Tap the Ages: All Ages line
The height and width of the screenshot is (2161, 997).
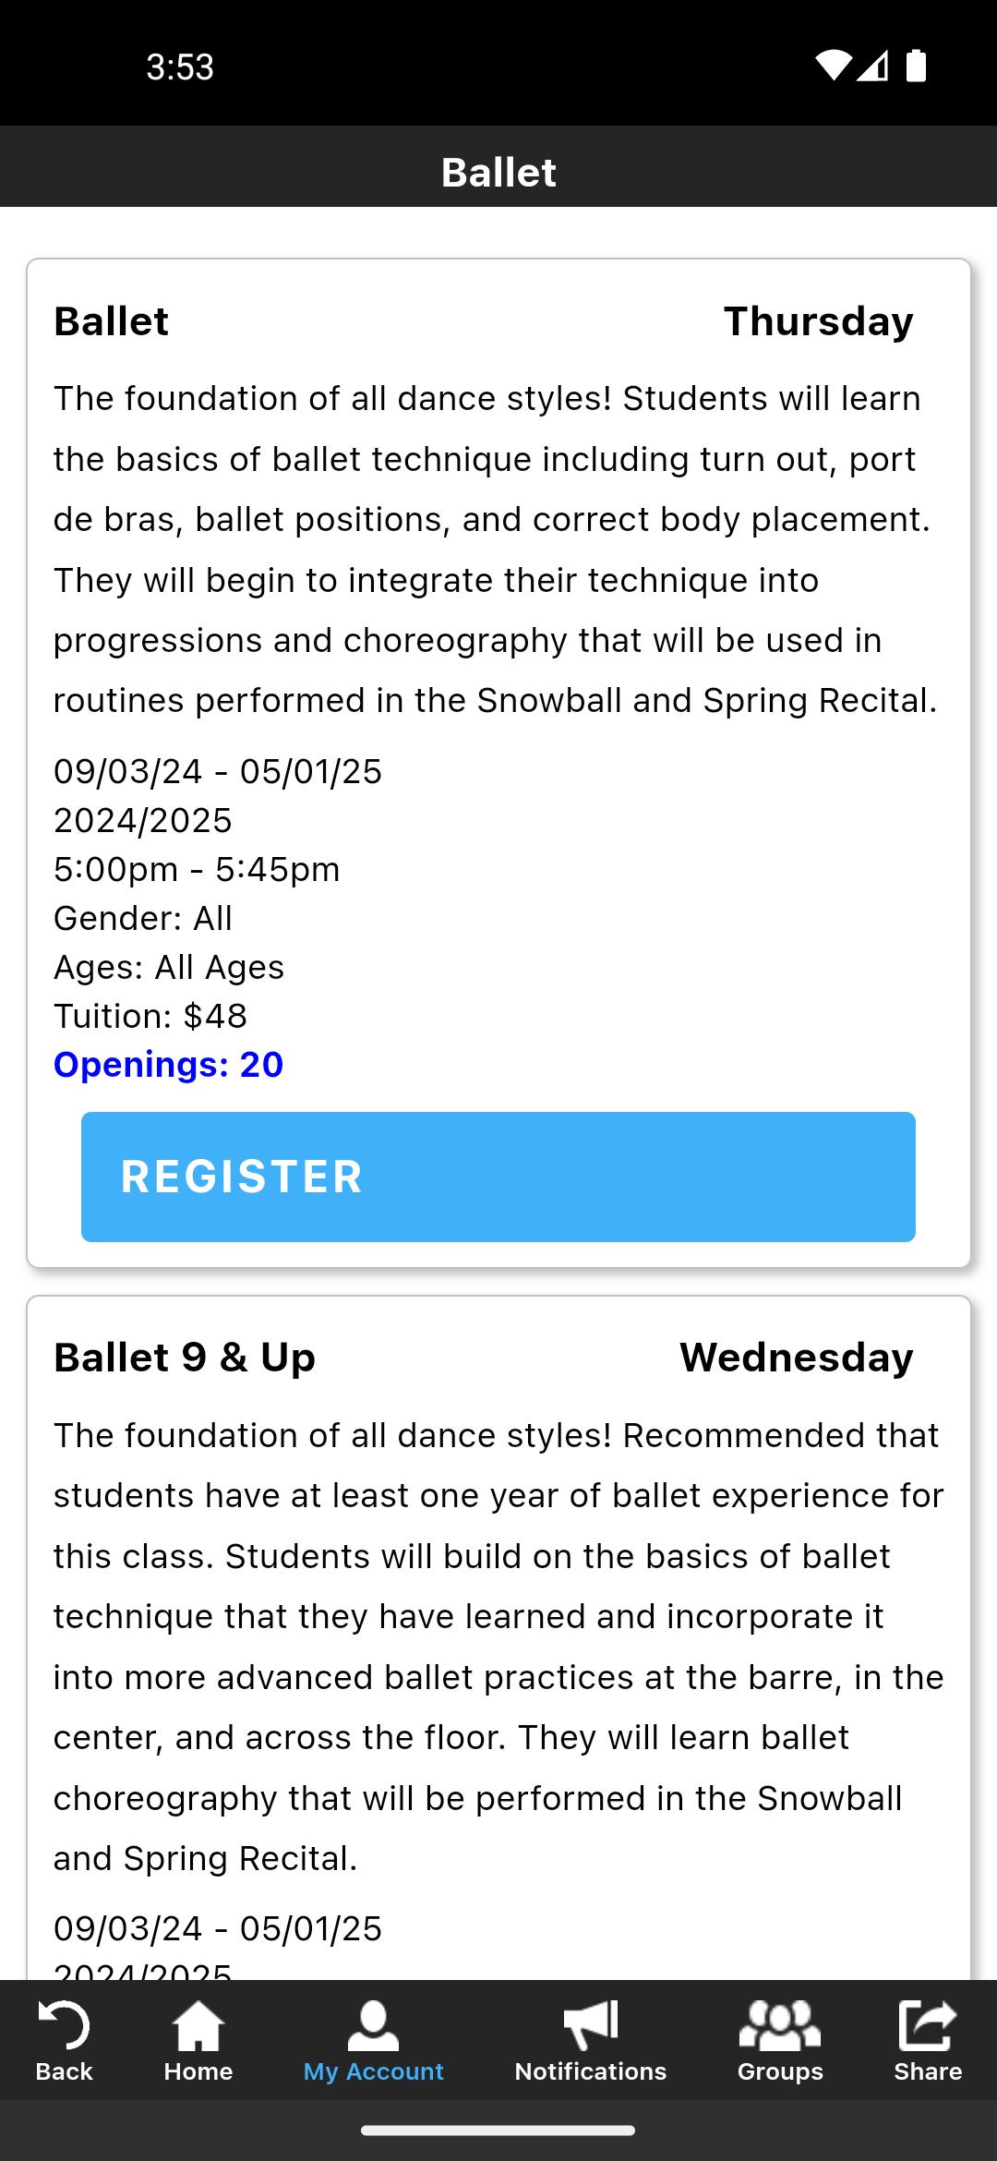[169, 967]
